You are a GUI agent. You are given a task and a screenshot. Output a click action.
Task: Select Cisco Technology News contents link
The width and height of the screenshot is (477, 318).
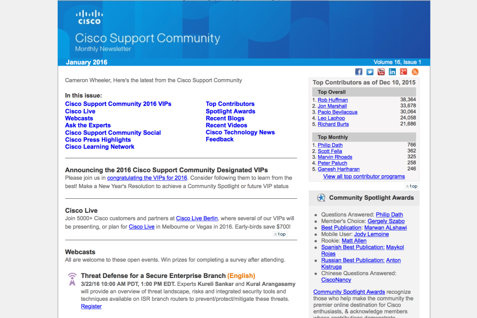240,132
